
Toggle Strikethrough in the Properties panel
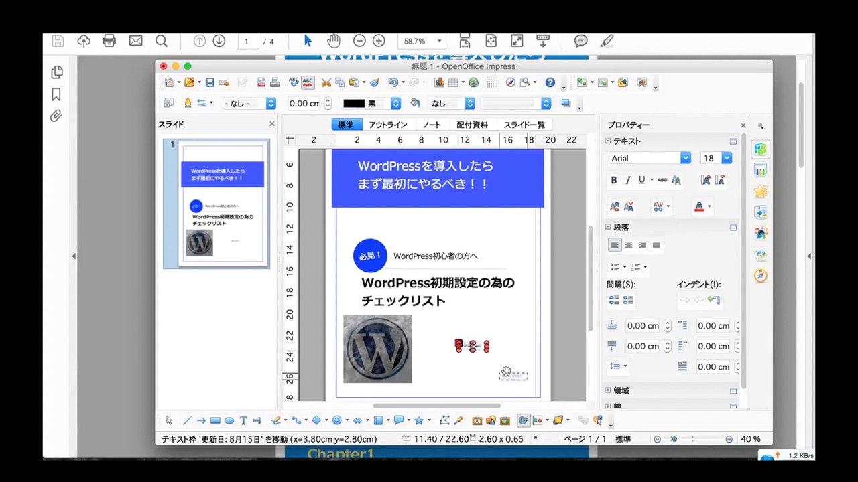(662, 180)
